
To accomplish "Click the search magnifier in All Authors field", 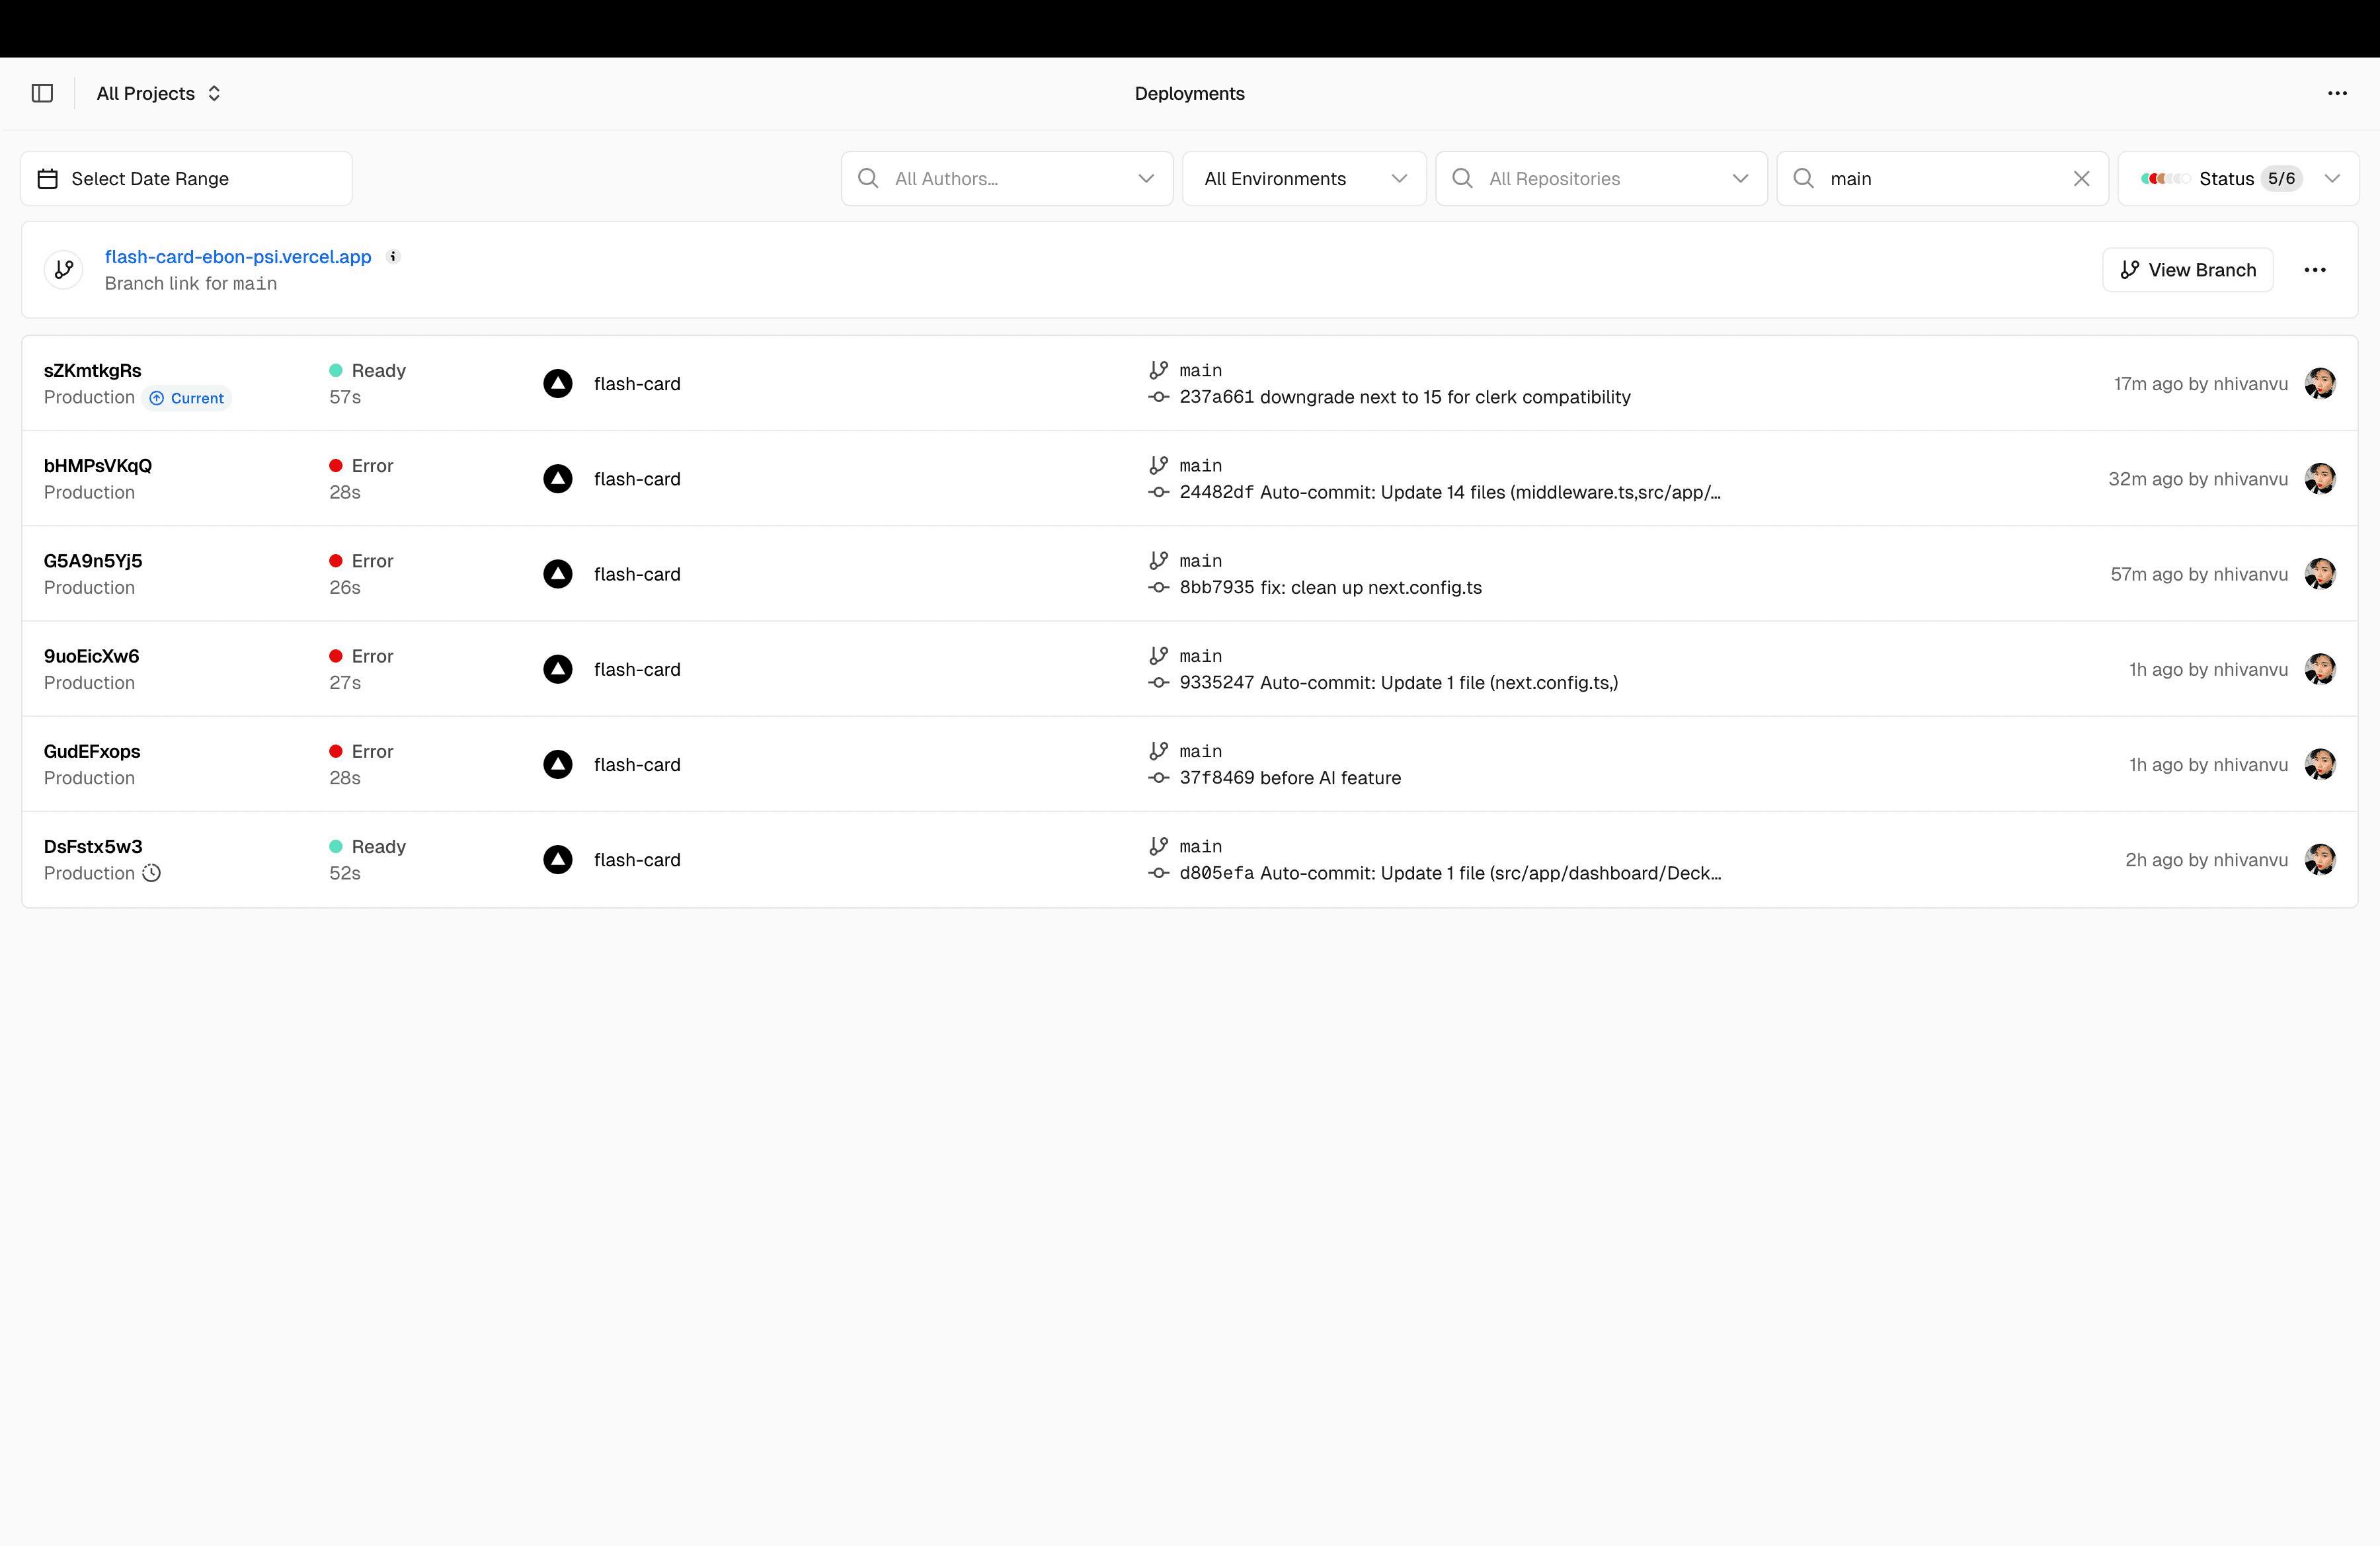I will (x=868, y=178).
